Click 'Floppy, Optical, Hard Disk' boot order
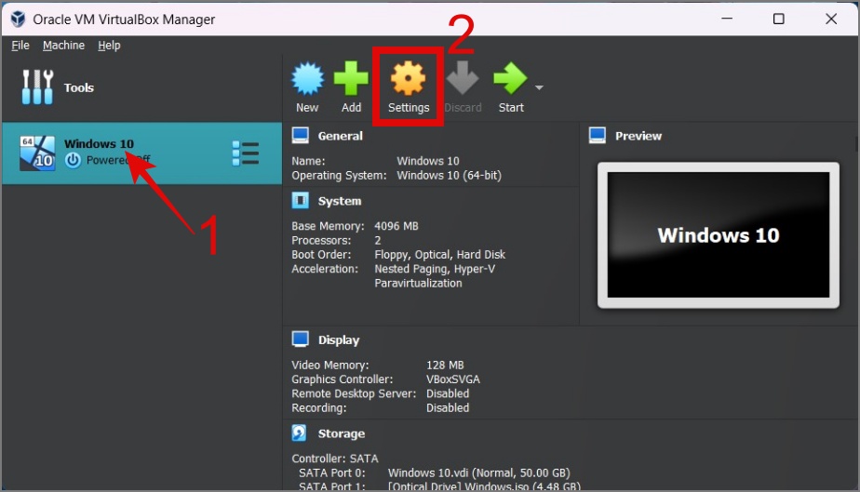This screenshot has width=860, height=492. 439,254
